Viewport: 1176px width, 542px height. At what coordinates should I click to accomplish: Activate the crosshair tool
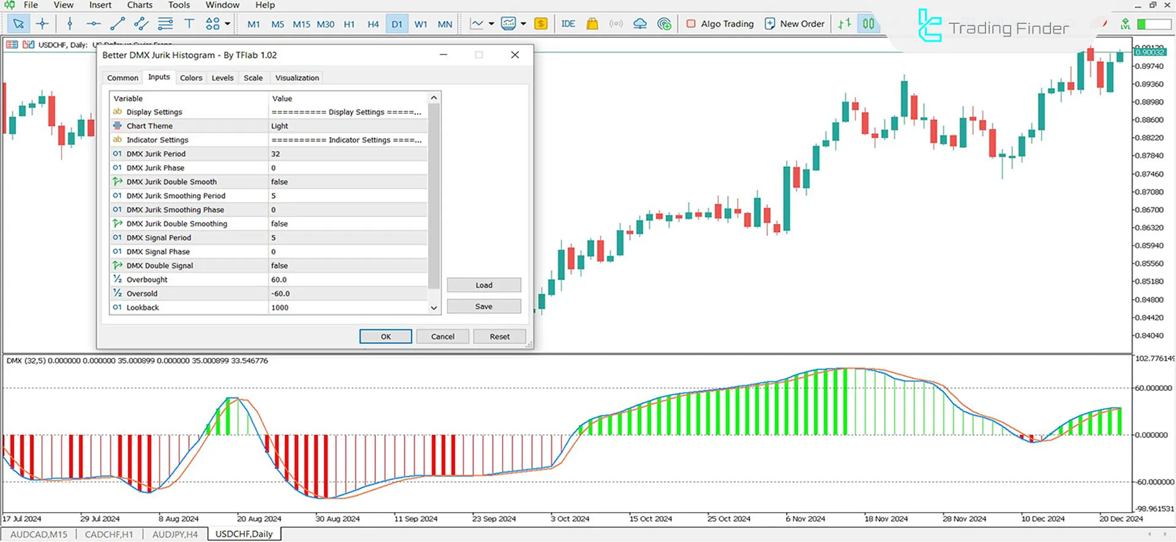42,24
